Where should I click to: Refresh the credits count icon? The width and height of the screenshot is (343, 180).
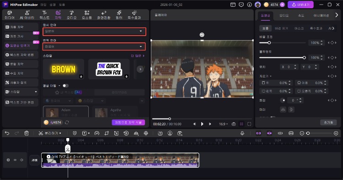(x=67, y=123)
